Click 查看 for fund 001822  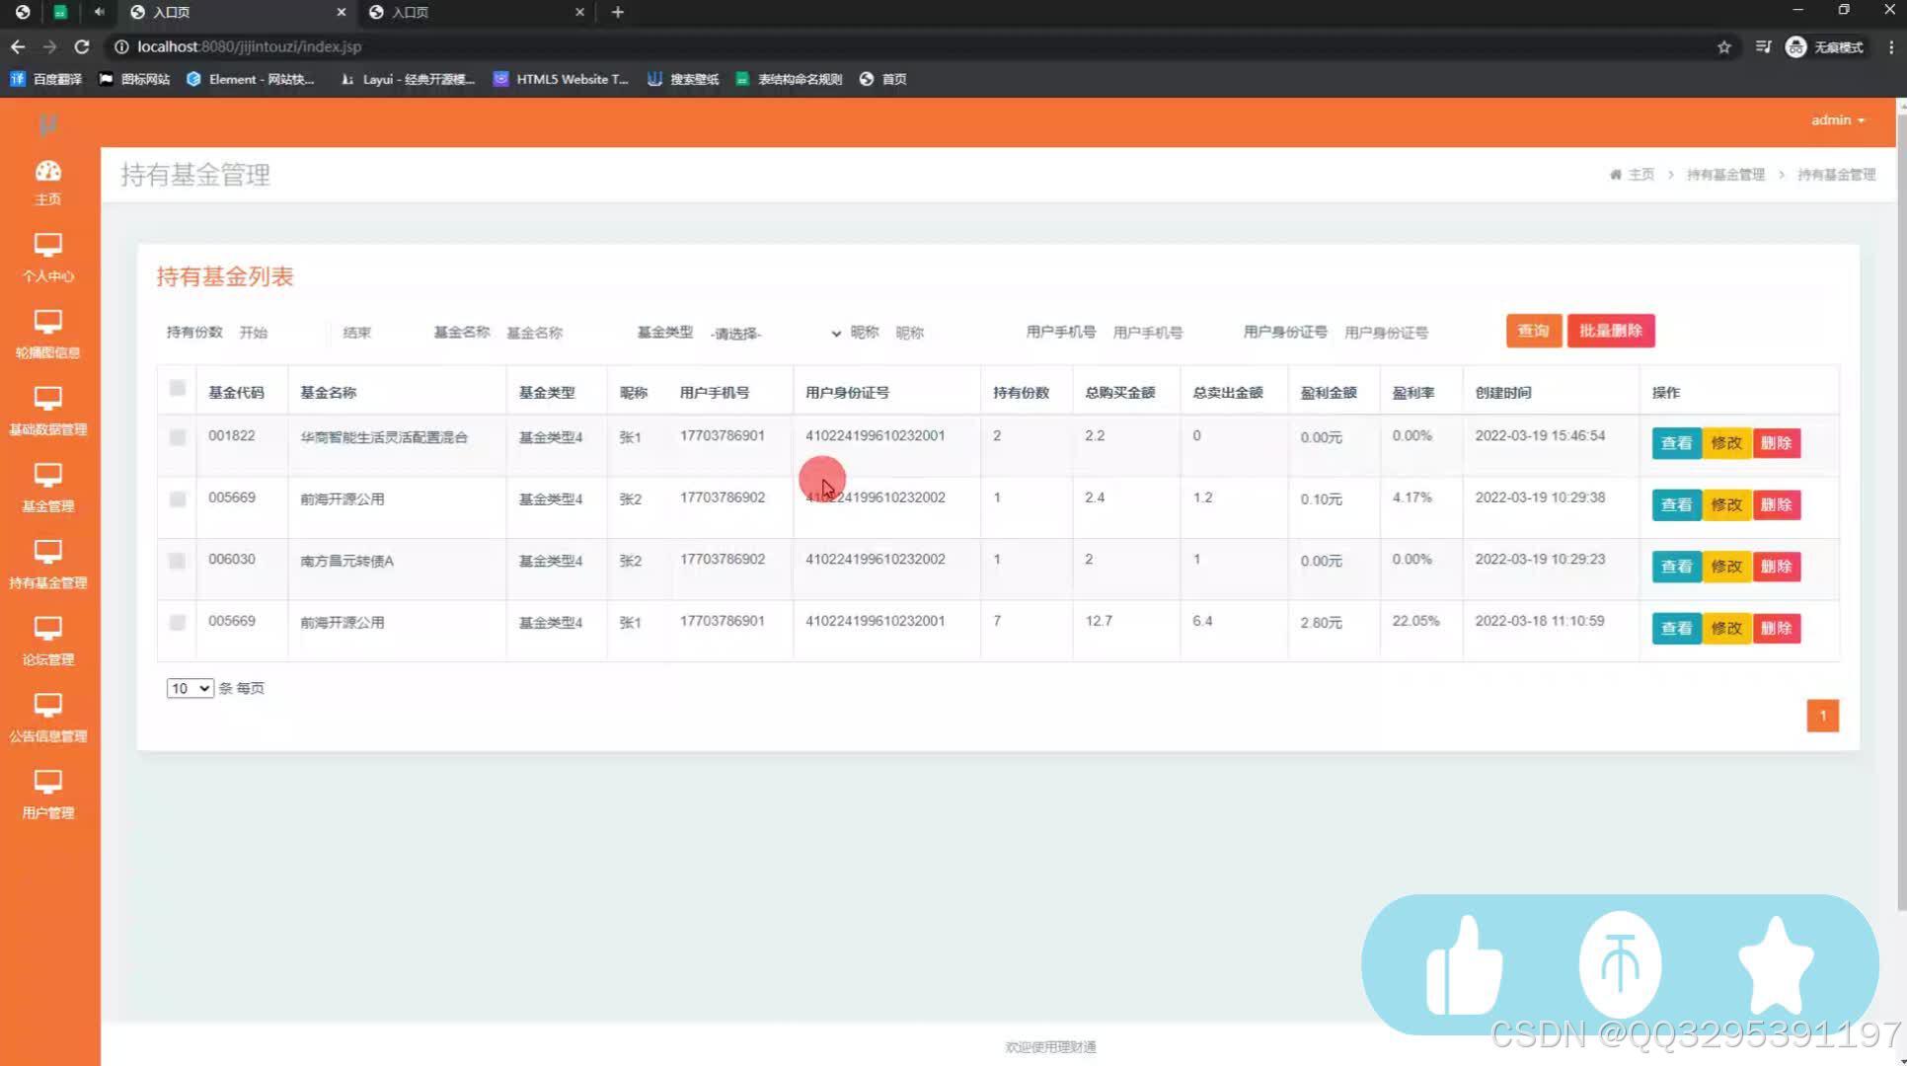coord(1676,443)
